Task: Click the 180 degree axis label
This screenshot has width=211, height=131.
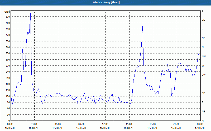Action: pyautogui.click(x=8, y=84)
